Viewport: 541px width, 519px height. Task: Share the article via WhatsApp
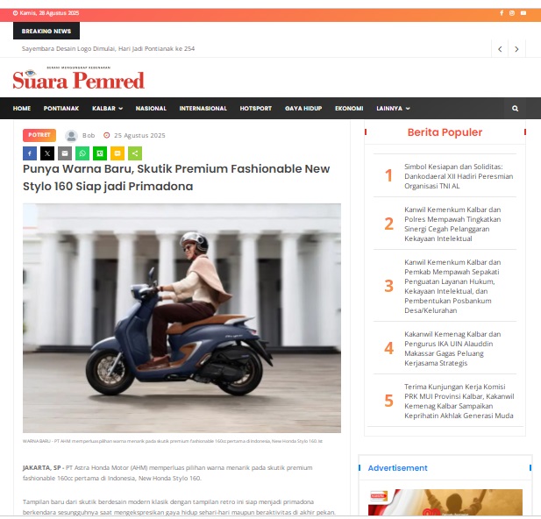pyautogui.click(x=82, y=153)
